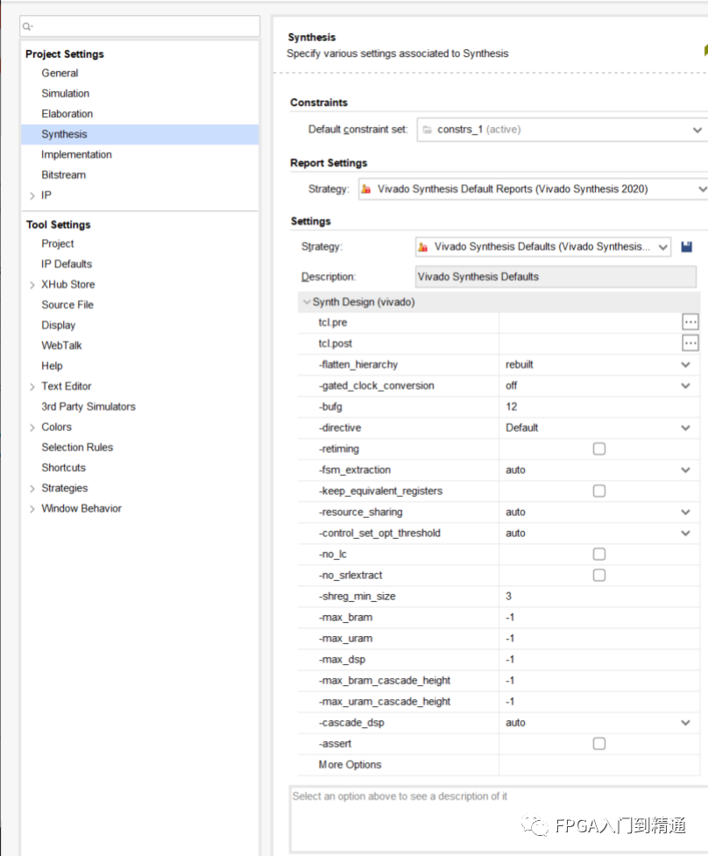Viewport: 708px width, 856px height.
Task: Expand the Strategies tree node
Action: tap(32, 489)
